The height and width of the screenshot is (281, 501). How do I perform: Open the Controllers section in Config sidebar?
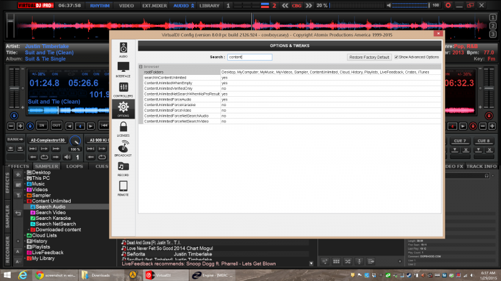click(123, 89)
